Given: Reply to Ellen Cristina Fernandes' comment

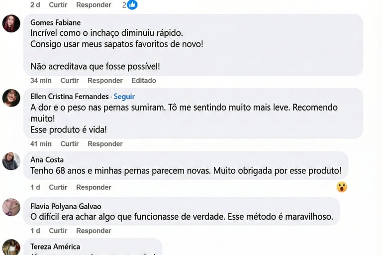Looking at the screenshot, I should [105, 144].
